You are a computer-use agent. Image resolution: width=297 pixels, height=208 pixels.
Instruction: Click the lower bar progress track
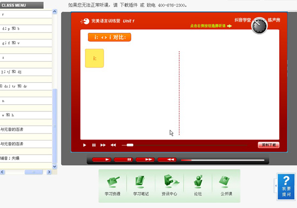222,160
